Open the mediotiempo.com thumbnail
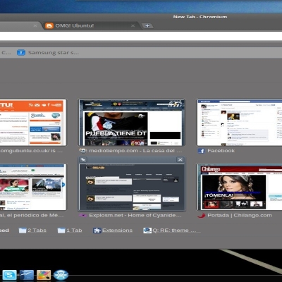 (x=132, y=123)
